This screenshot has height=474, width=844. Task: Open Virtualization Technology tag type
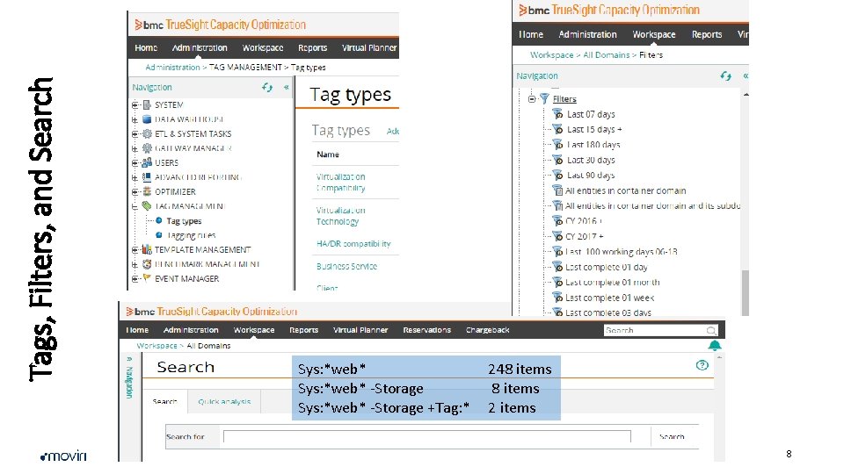(341, 216)
